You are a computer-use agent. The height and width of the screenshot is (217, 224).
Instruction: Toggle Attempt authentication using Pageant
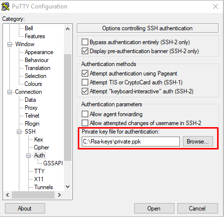85,73
